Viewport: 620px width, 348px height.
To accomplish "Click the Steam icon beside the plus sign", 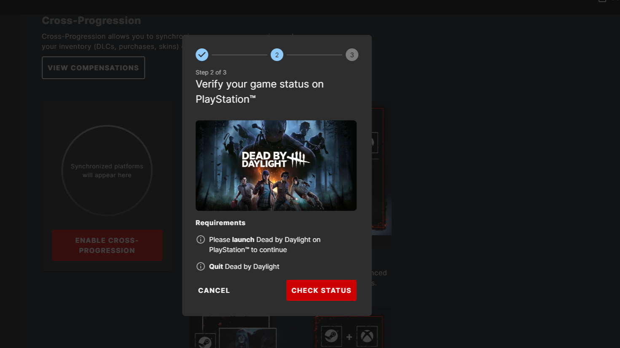I will pos(331,336).
